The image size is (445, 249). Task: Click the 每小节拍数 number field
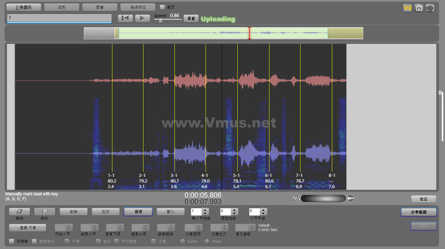(x=196, y=211)
